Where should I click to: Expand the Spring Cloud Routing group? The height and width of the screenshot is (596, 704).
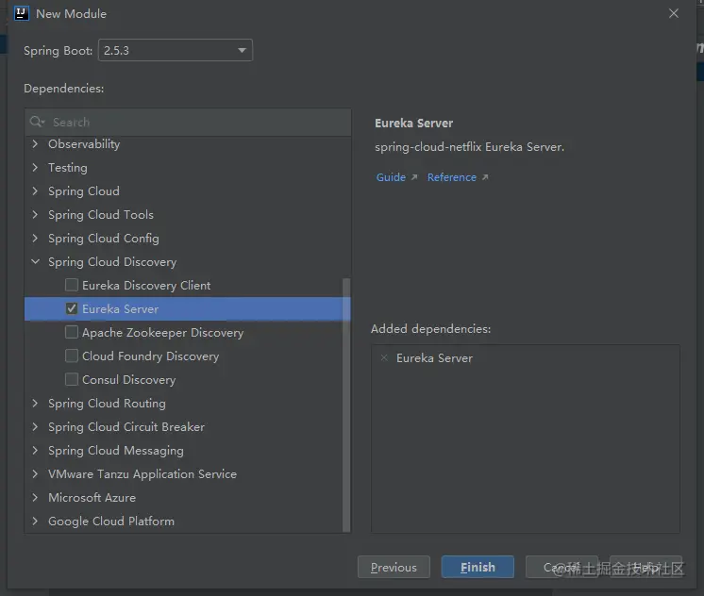pyautogui.click(x=36, y=404)
